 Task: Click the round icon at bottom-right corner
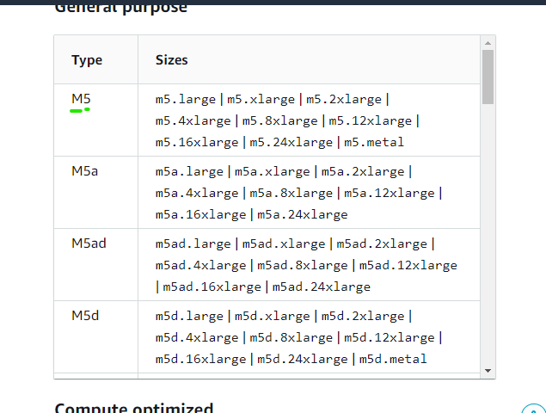pyautogui.click(x=534, y=408)
